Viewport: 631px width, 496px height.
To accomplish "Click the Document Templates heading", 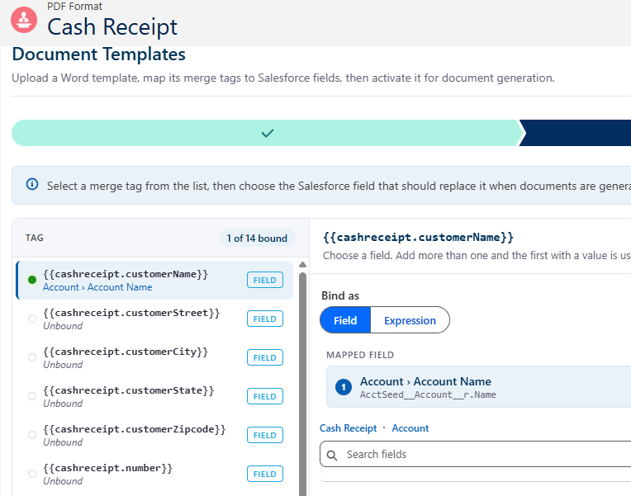I will click(98, 54).
